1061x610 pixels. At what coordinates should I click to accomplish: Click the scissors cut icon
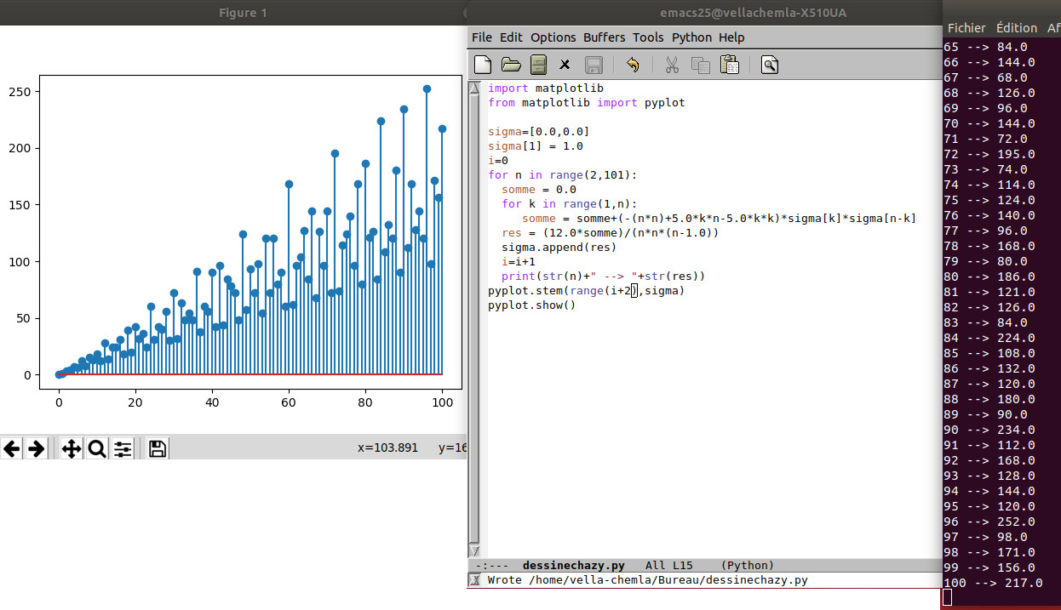point(672,65)
